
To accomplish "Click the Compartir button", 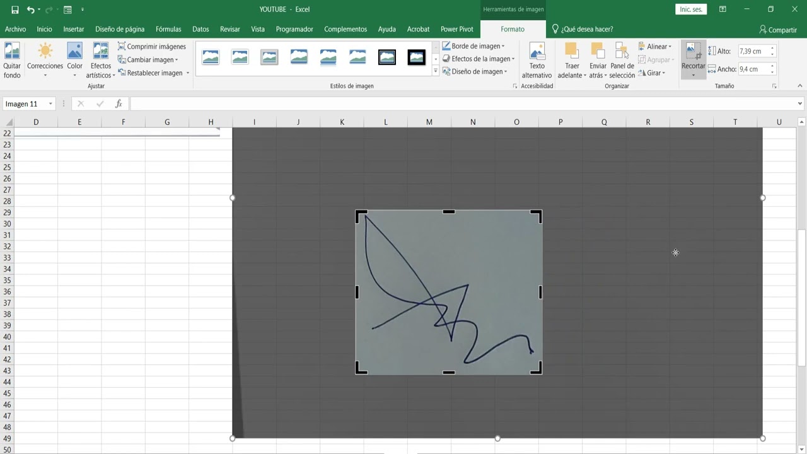I will click(x=778, y=30).
